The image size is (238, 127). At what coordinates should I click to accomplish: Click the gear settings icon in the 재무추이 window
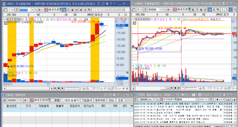4,100
